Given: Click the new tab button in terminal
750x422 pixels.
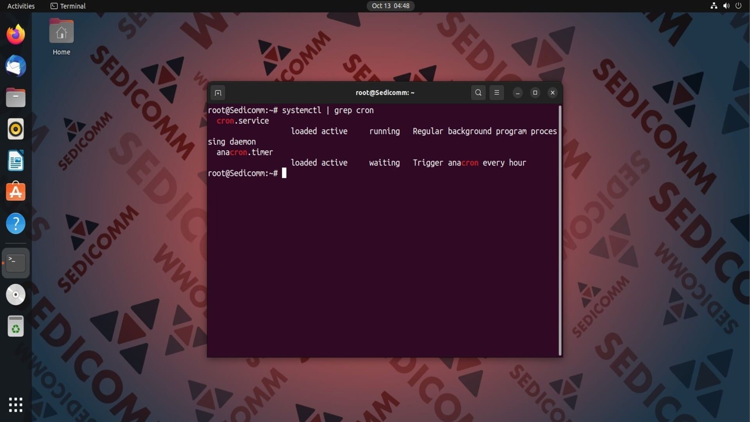Looking at the screenshot, I should tap(218, 93).
